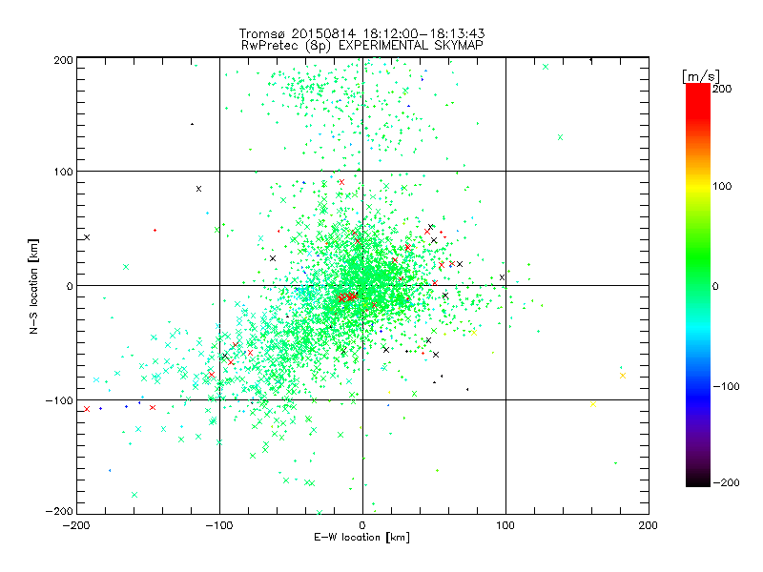Click the "200" label on the color bar
This screenshot has width=763, height=572.
coord(722,89)
